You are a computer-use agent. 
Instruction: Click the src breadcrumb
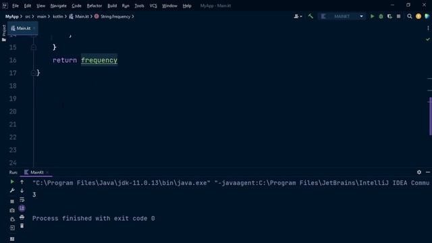tap(28, 16)
